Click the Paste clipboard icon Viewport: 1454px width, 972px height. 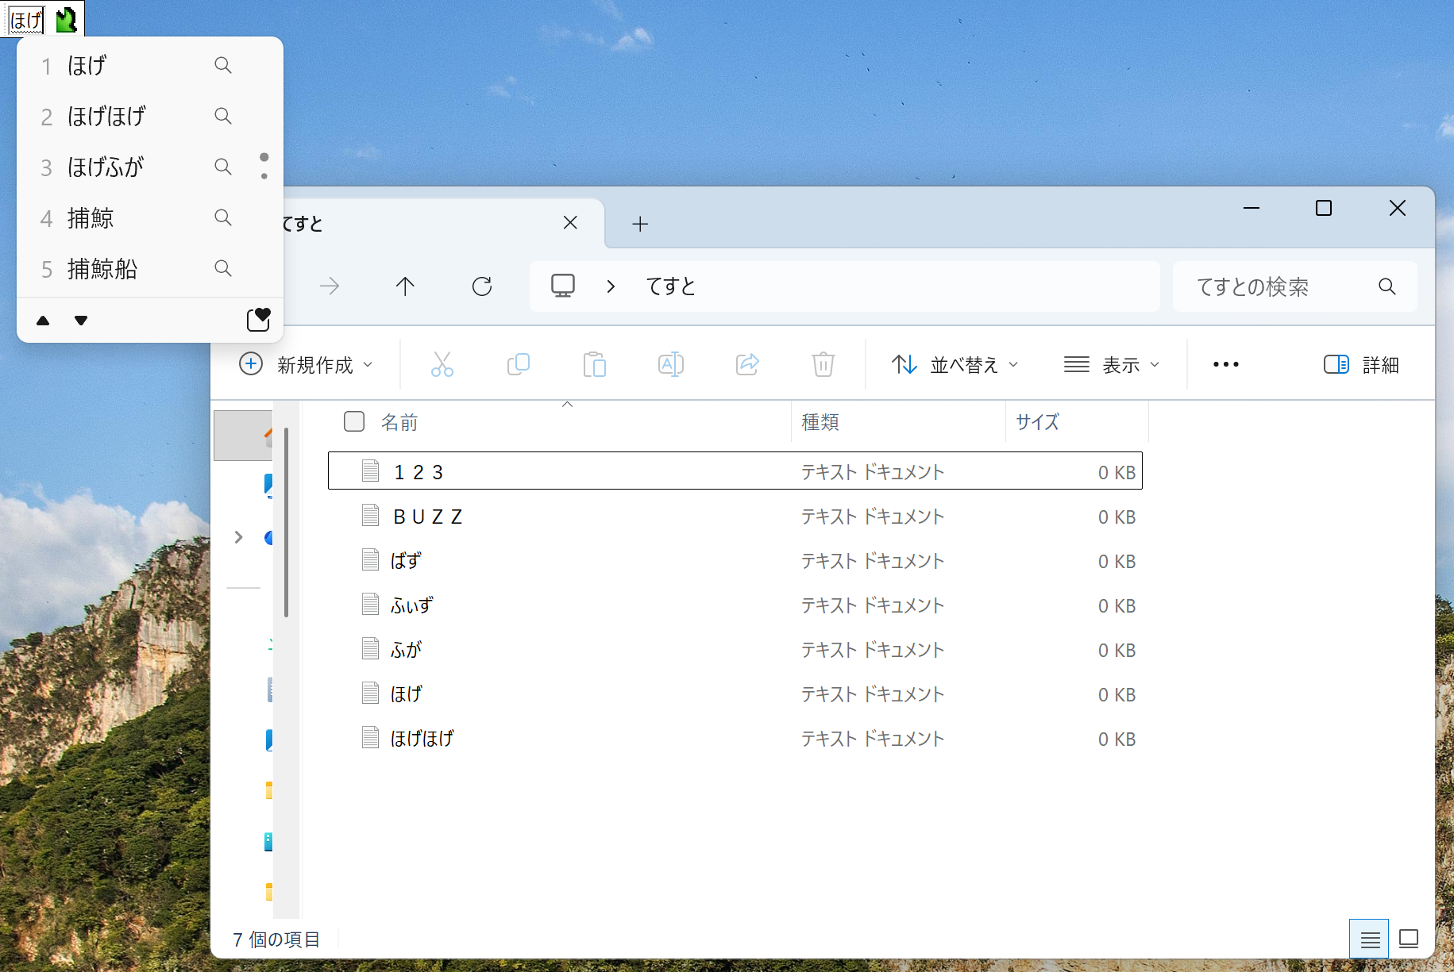(595, 364)
